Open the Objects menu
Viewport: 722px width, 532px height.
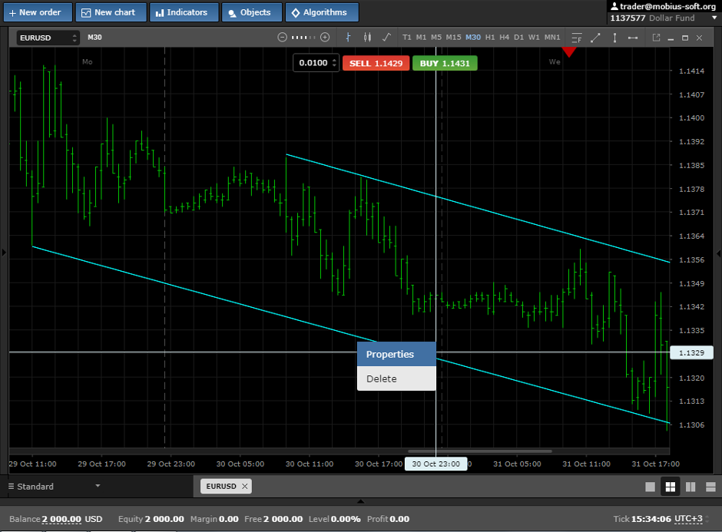click(251, 12)
